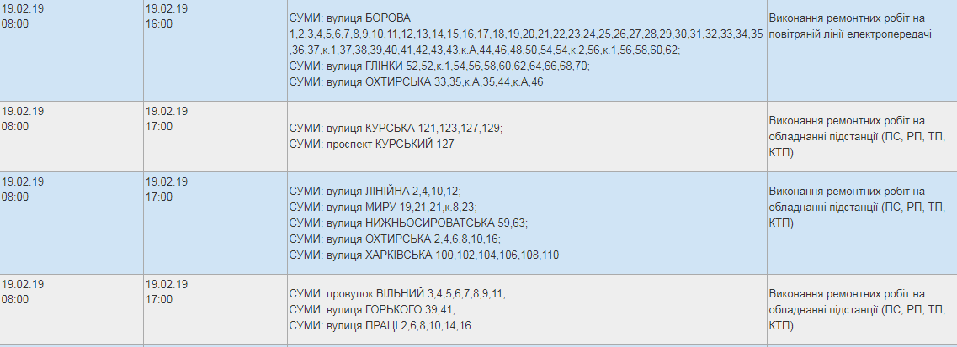Select the ГОРЬКОГО 39,41 address line
957x347 pixels.
coord(372,310)
